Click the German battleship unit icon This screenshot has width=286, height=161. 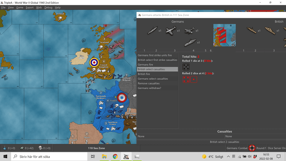tap(190, 42)
